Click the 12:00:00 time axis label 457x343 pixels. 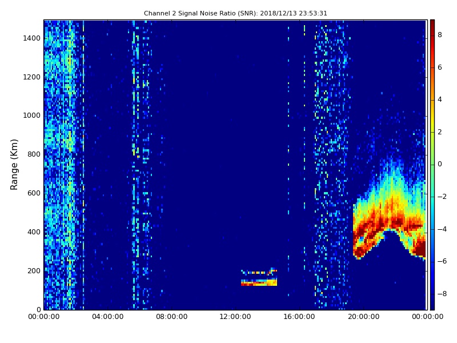point(235,317)
